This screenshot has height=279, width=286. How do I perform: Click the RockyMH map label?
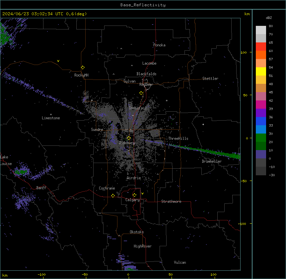pyautogui.click(x=81, y=75)
